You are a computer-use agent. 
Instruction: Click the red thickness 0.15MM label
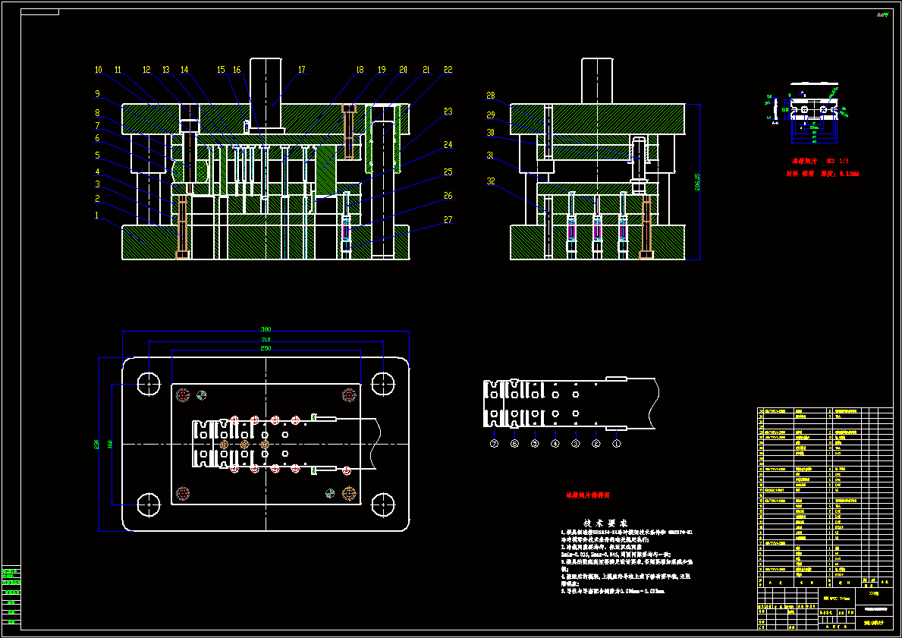click(839, 173)
